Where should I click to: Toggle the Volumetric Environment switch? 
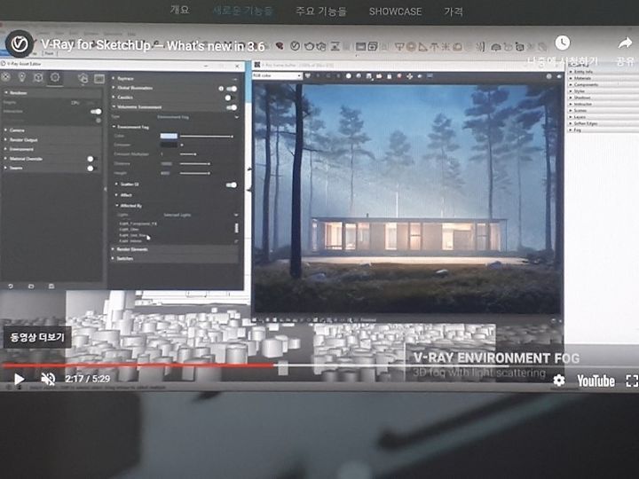click(231, 107)
